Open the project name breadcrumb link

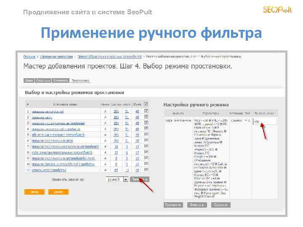(x=109, y=57)
